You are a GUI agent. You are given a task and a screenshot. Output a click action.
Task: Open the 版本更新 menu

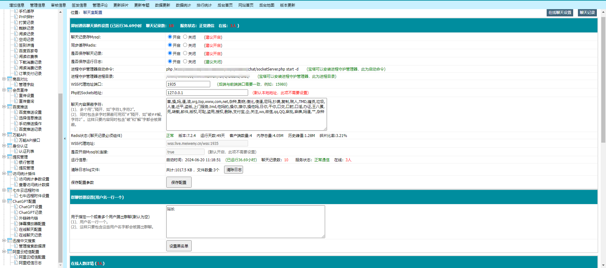point(288,5)
